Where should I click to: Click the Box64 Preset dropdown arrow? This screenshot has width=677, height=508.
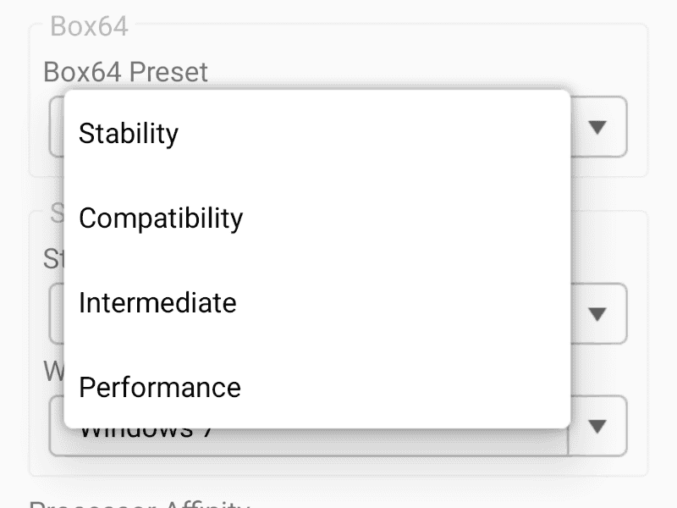[x=598, y=127]
